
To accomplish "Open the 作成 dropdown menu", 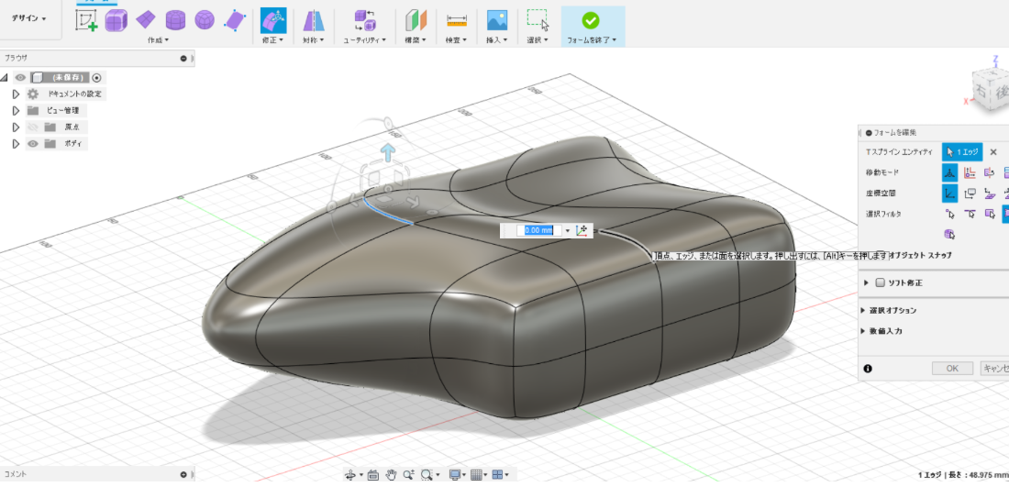I will 158,40.
